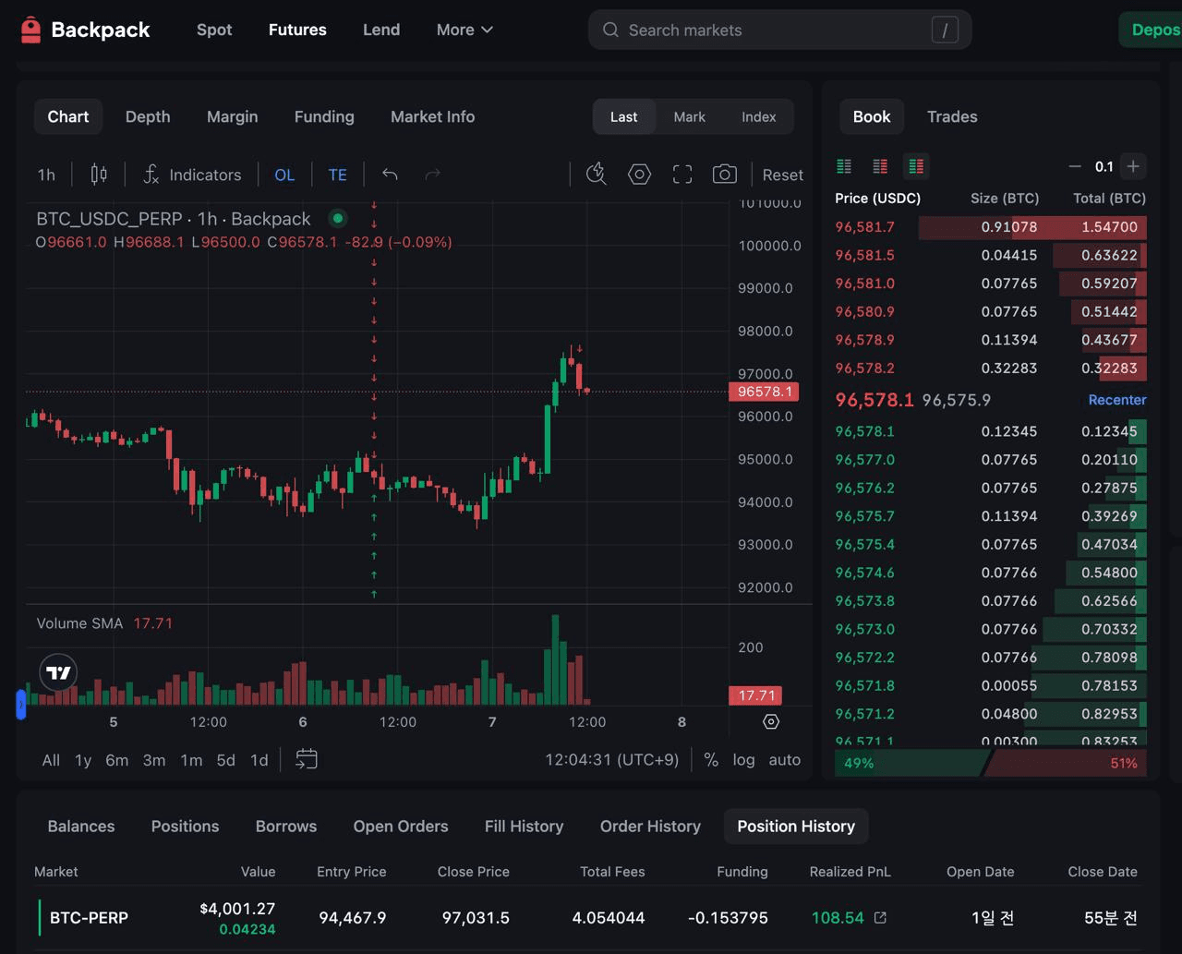Select the Book tab
Viewport: 1182px width, 954px height.
point(872,116)
